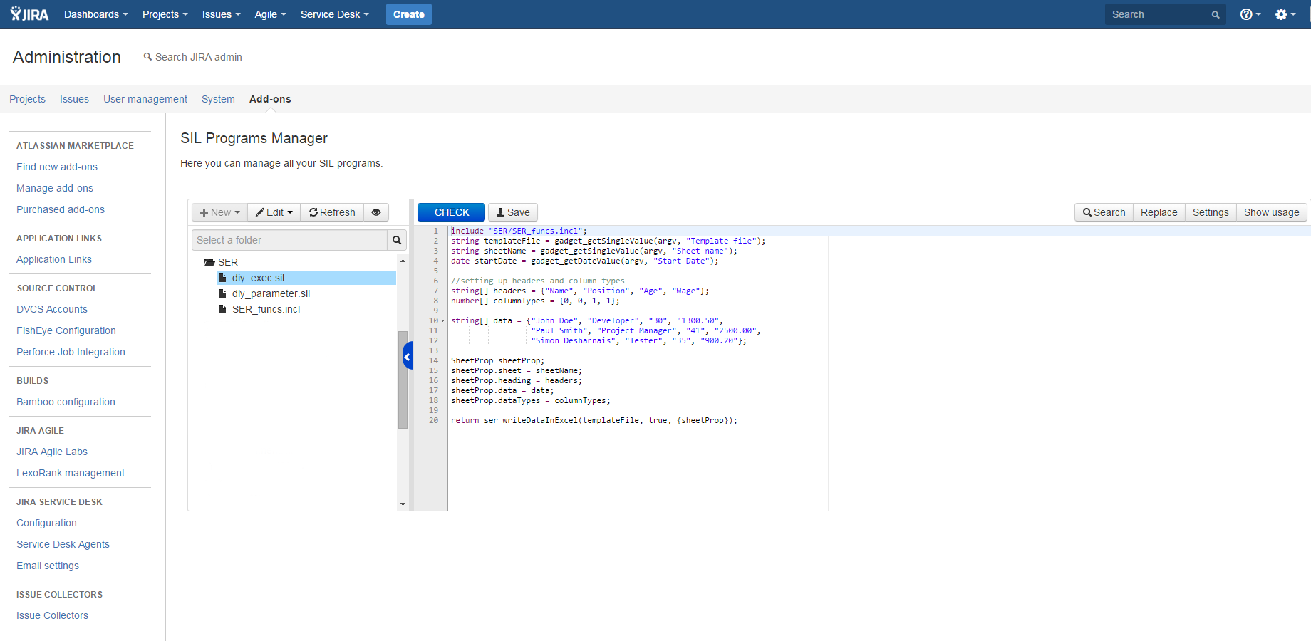The image size is (1311, 641).
Task: Open the Issues dropdown in top bar
Action: click(x=222, y=14)
